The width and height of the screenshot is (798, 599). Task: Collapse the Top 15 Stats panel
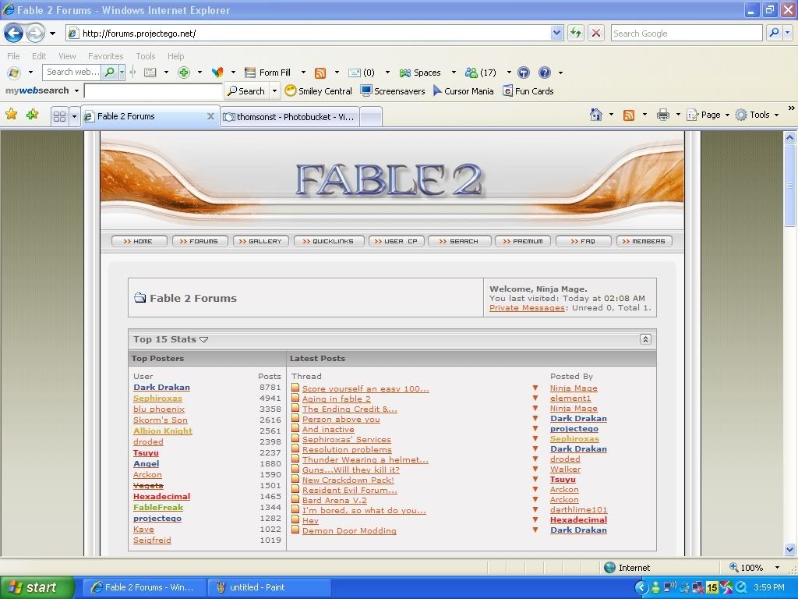645,339
